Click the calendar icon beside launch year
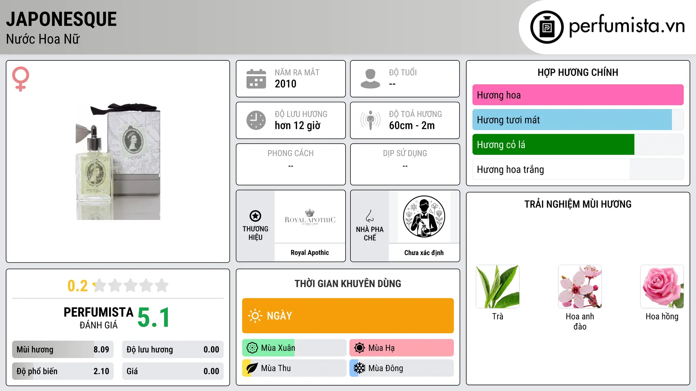The width and height of the screenshot is (696, 391). tap(256, 79)
